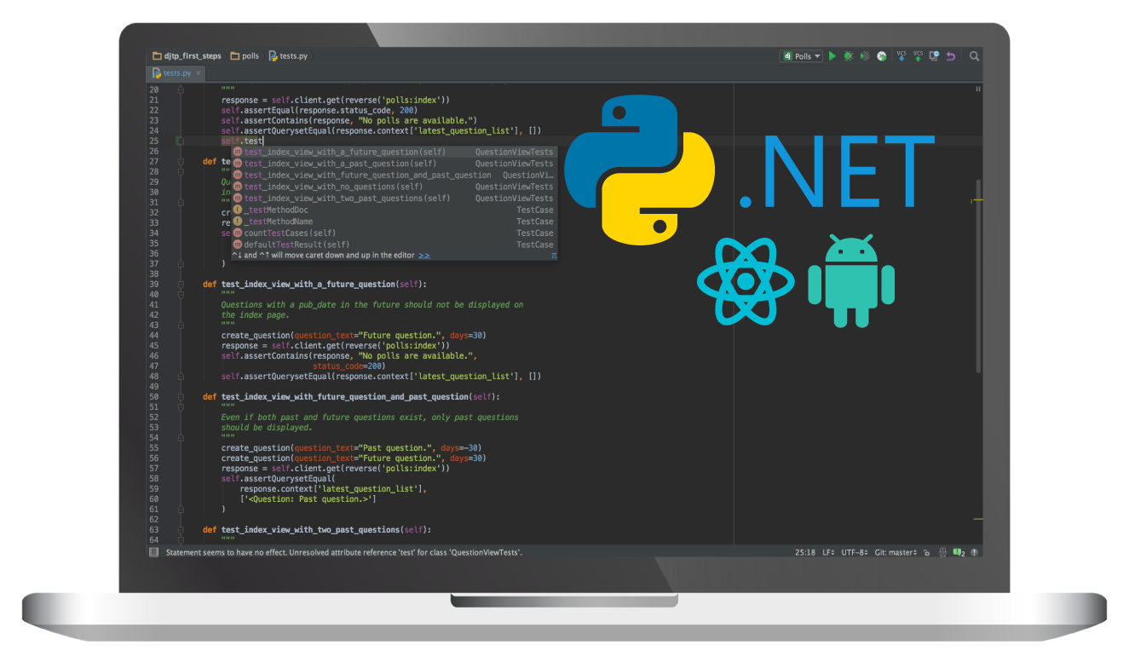Click the tests.py Python file icon in tab
The height and width of the screenshot is (651, 1129).
(x=157, y=73)
